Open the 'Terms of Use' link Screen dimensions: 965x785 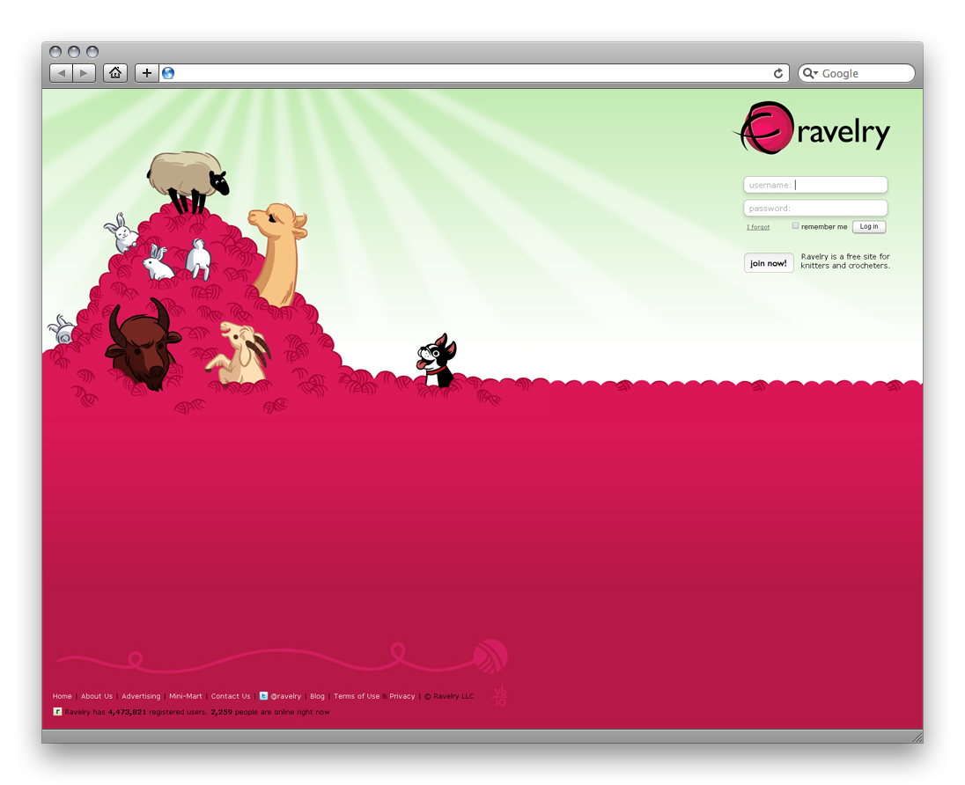point(357,696)
